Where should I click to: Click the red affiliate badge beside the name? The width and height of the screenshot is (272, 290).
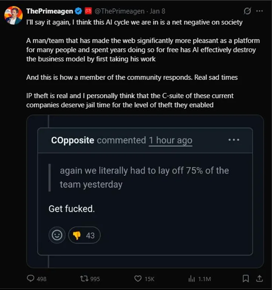pyautogui.click(x=88, y=11)
